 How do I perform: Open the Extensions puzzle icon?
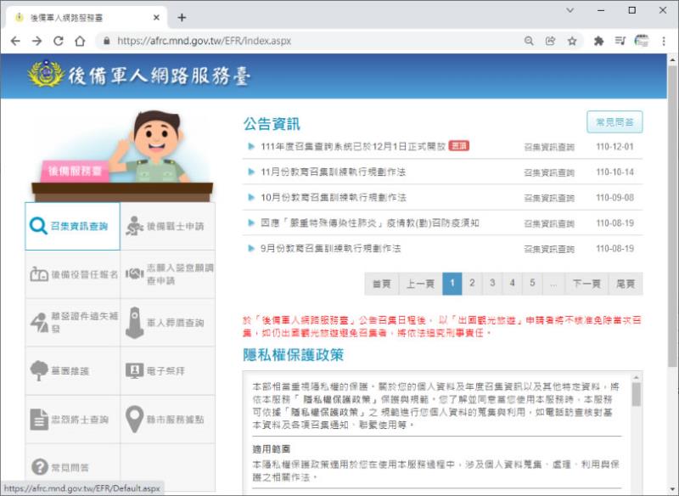(598, 41)
